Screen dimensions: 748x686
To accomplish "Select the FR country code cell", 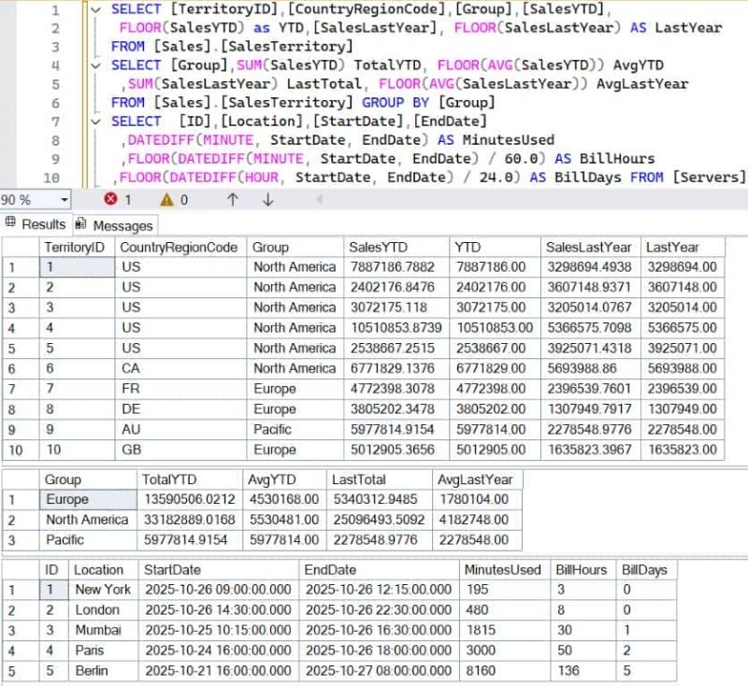I will pyautogui.click(x=180, y=389).
